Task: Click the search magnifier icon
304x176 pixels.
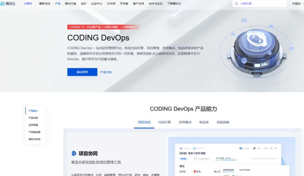Action: [x=236, y=4]
